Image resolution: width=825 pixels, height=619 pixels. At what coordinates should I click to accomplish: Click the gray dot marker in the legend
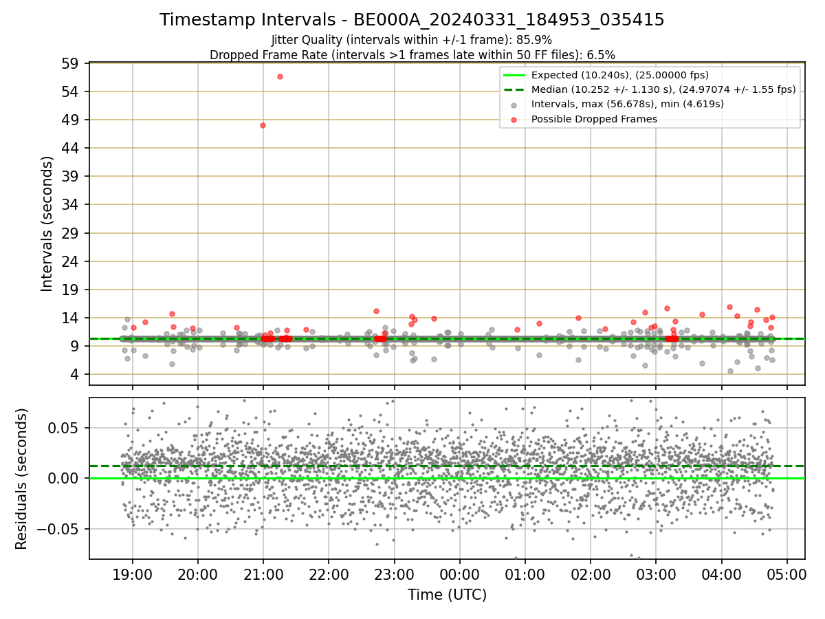(514, 105)
